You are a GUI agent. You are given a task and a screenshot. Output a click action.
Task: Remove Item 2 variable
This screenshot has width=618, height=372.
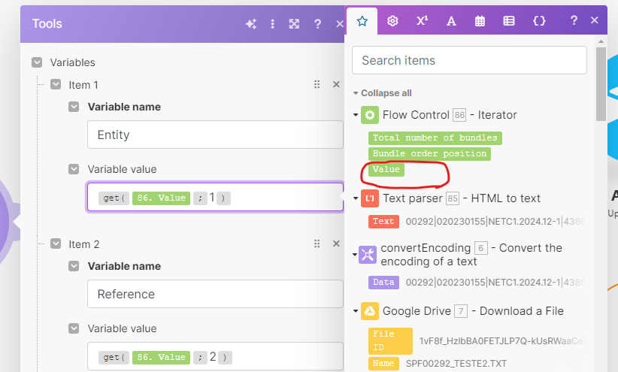click(336, 243)
